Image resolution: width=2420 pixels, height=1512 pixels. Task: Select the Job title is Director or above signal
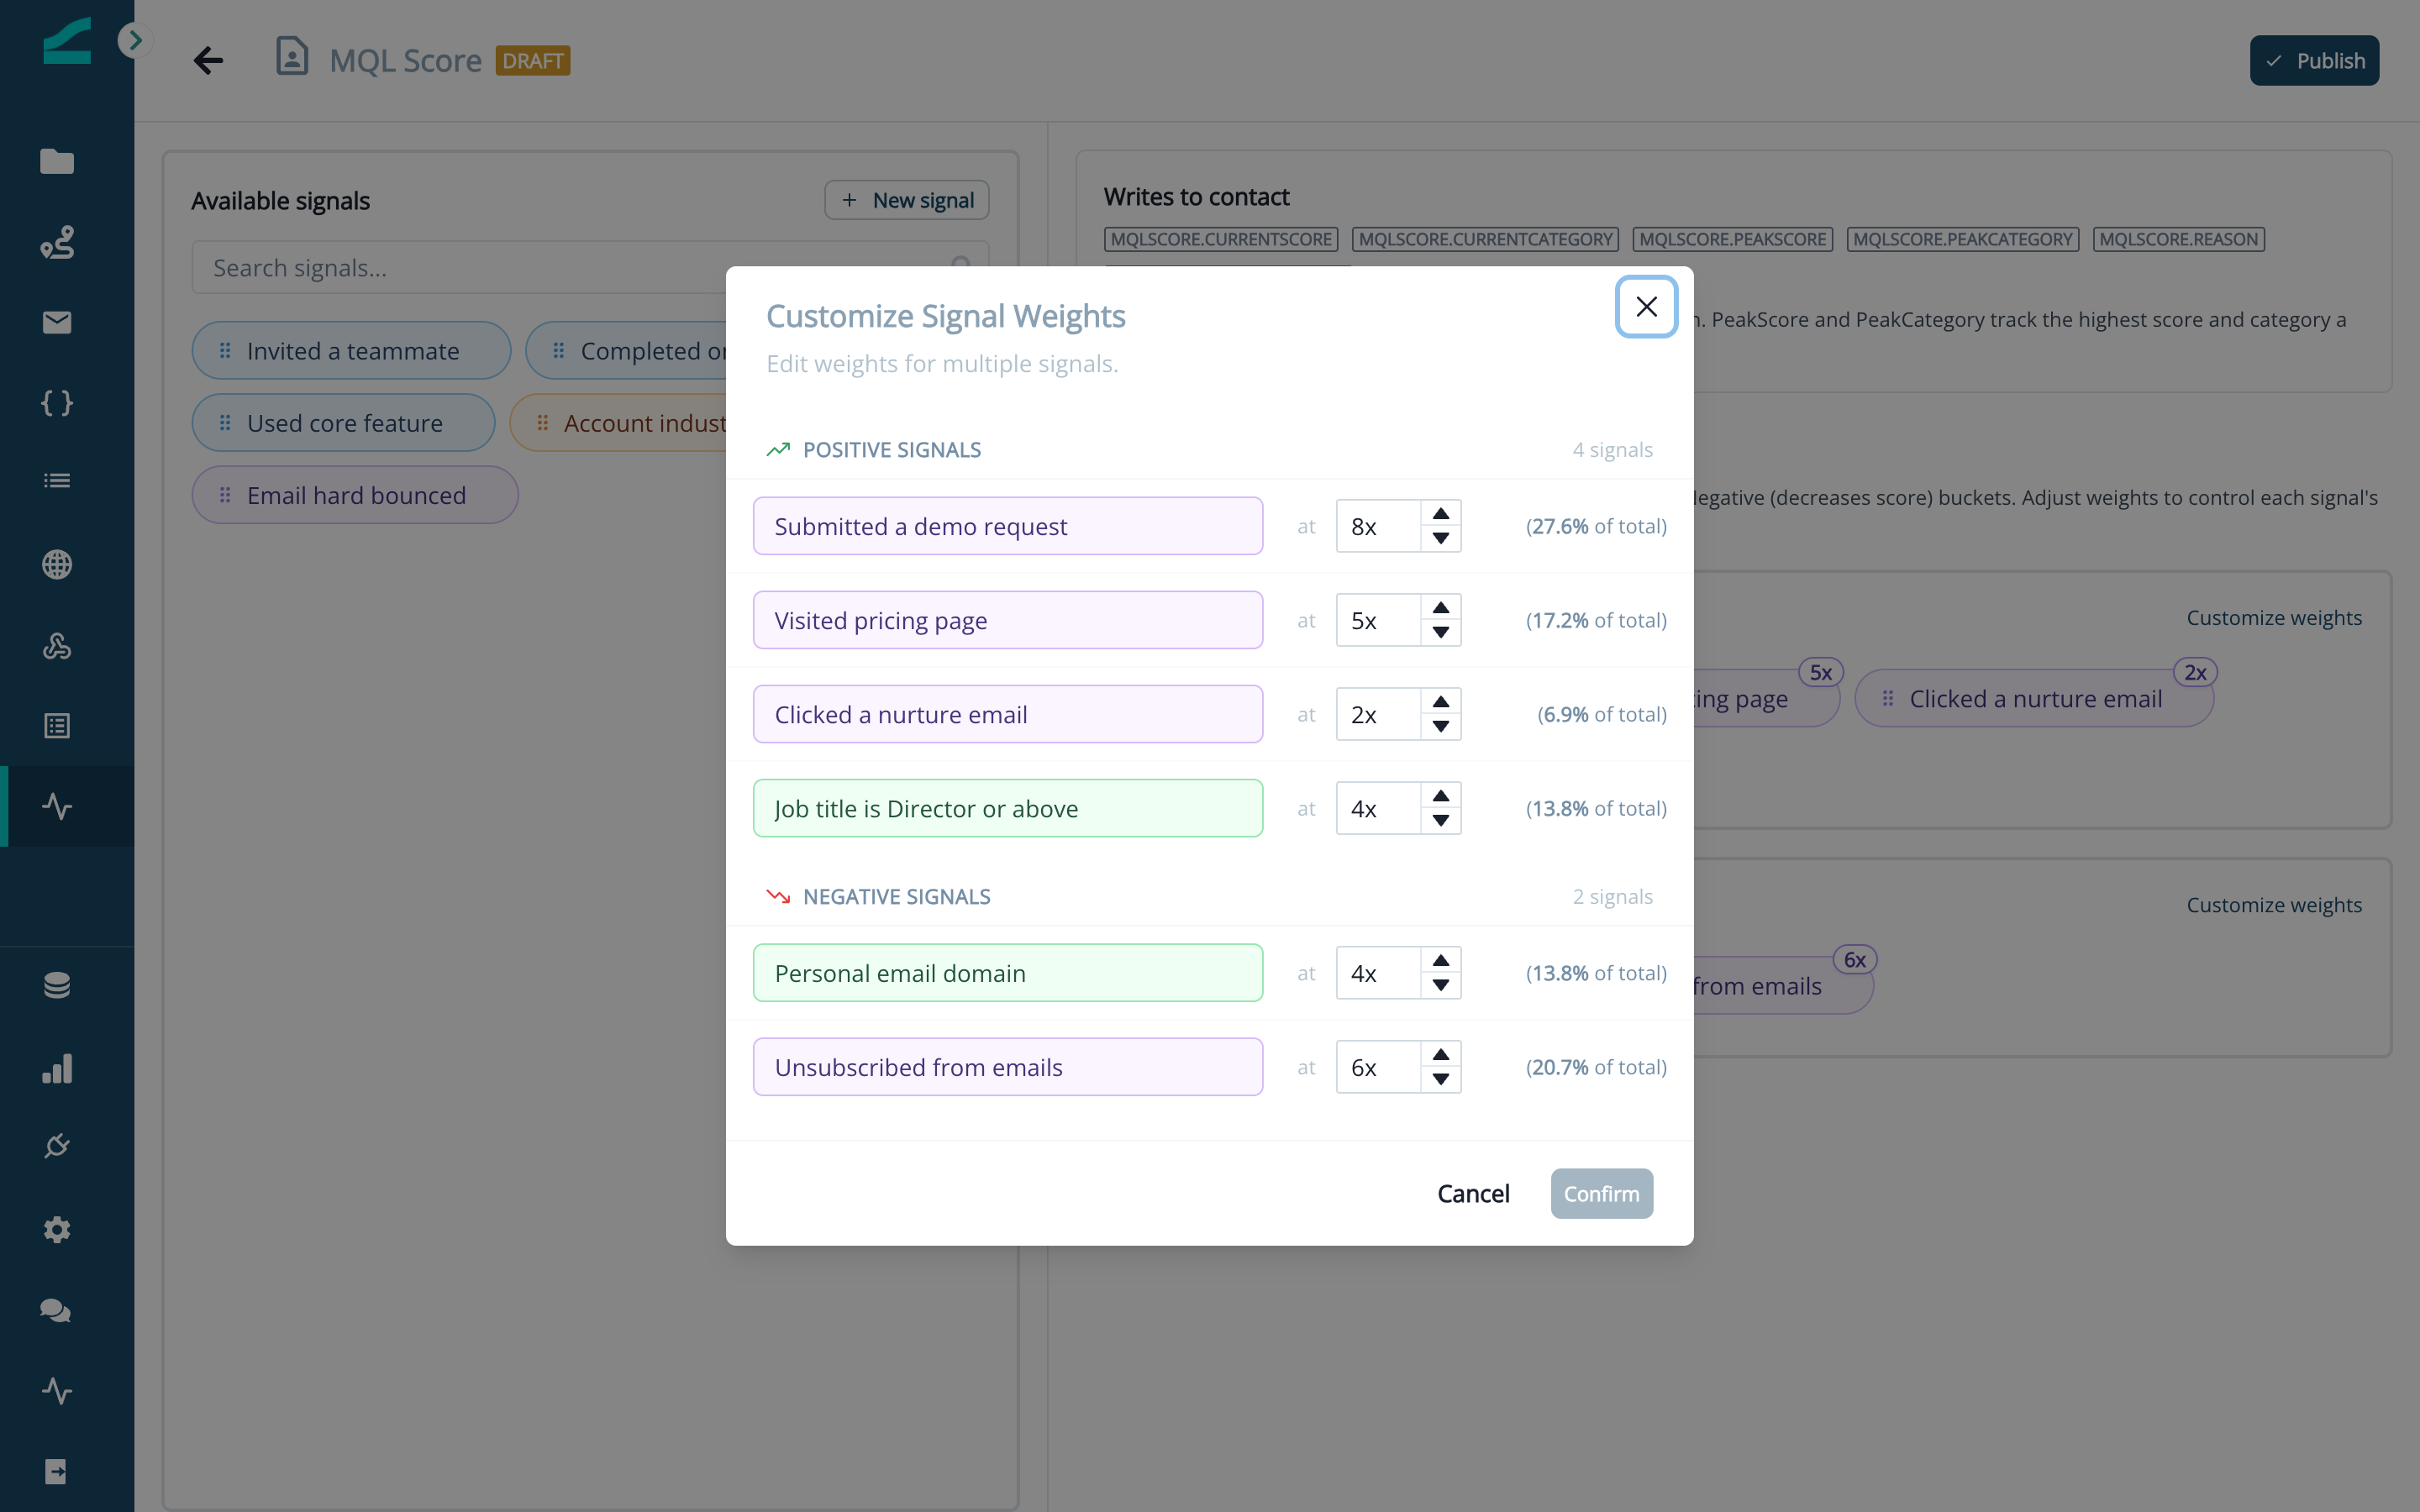pyautogui.click(x=1007, y=808)
